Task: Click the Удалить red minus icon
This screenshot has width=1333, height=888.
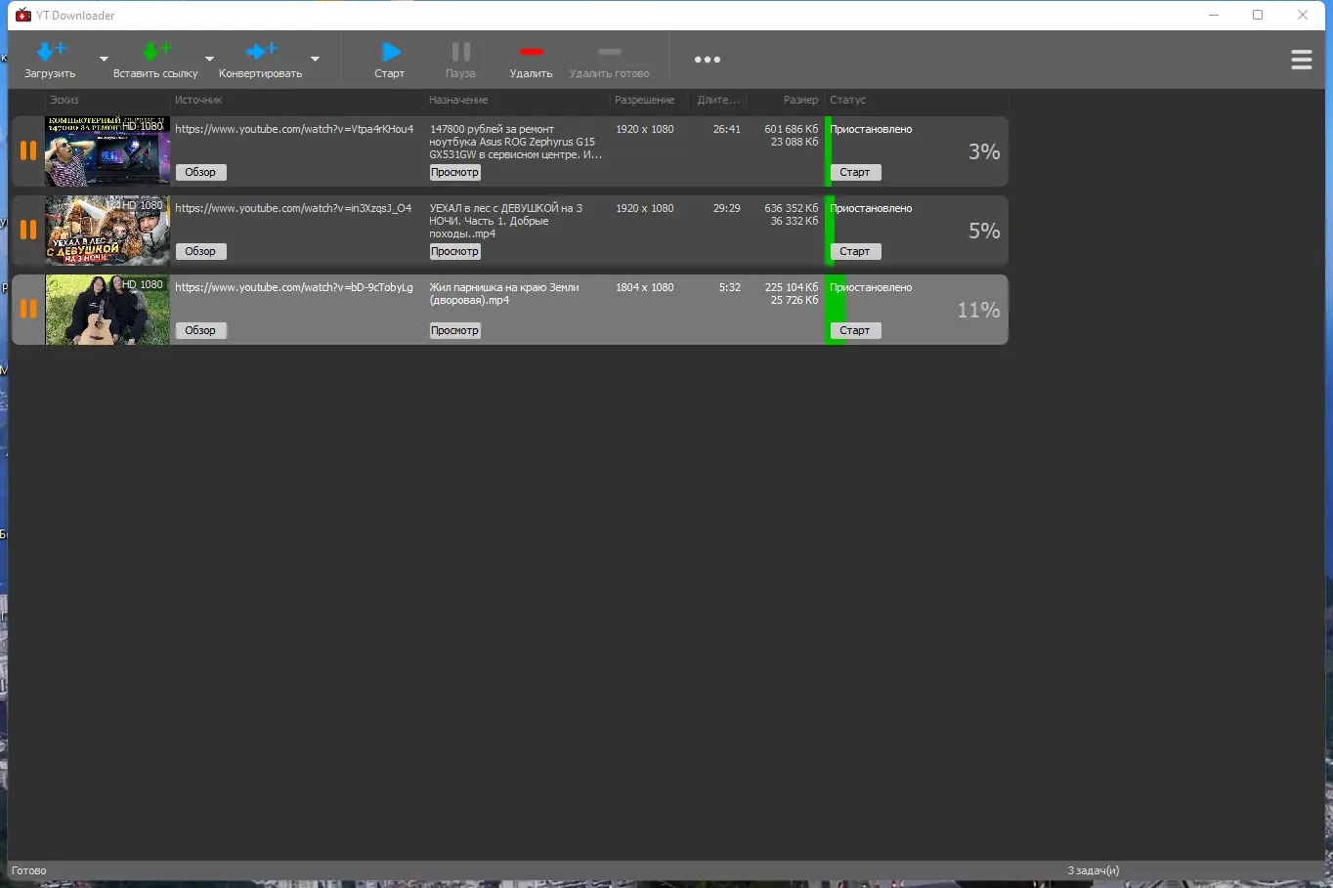Action: [531, 51]
